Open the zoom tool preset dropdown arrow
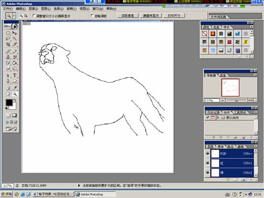This screenshot has width=264, height=198. pos(14,16)
